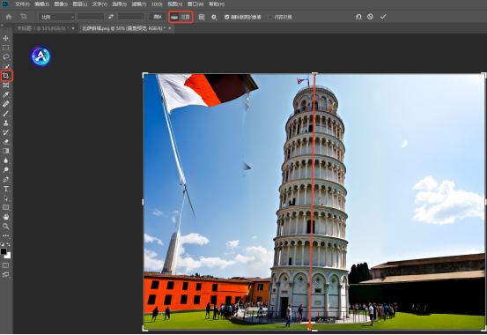
Task: Open the 文字 menu
Action: pyautogui.click(x=100, y=4)
